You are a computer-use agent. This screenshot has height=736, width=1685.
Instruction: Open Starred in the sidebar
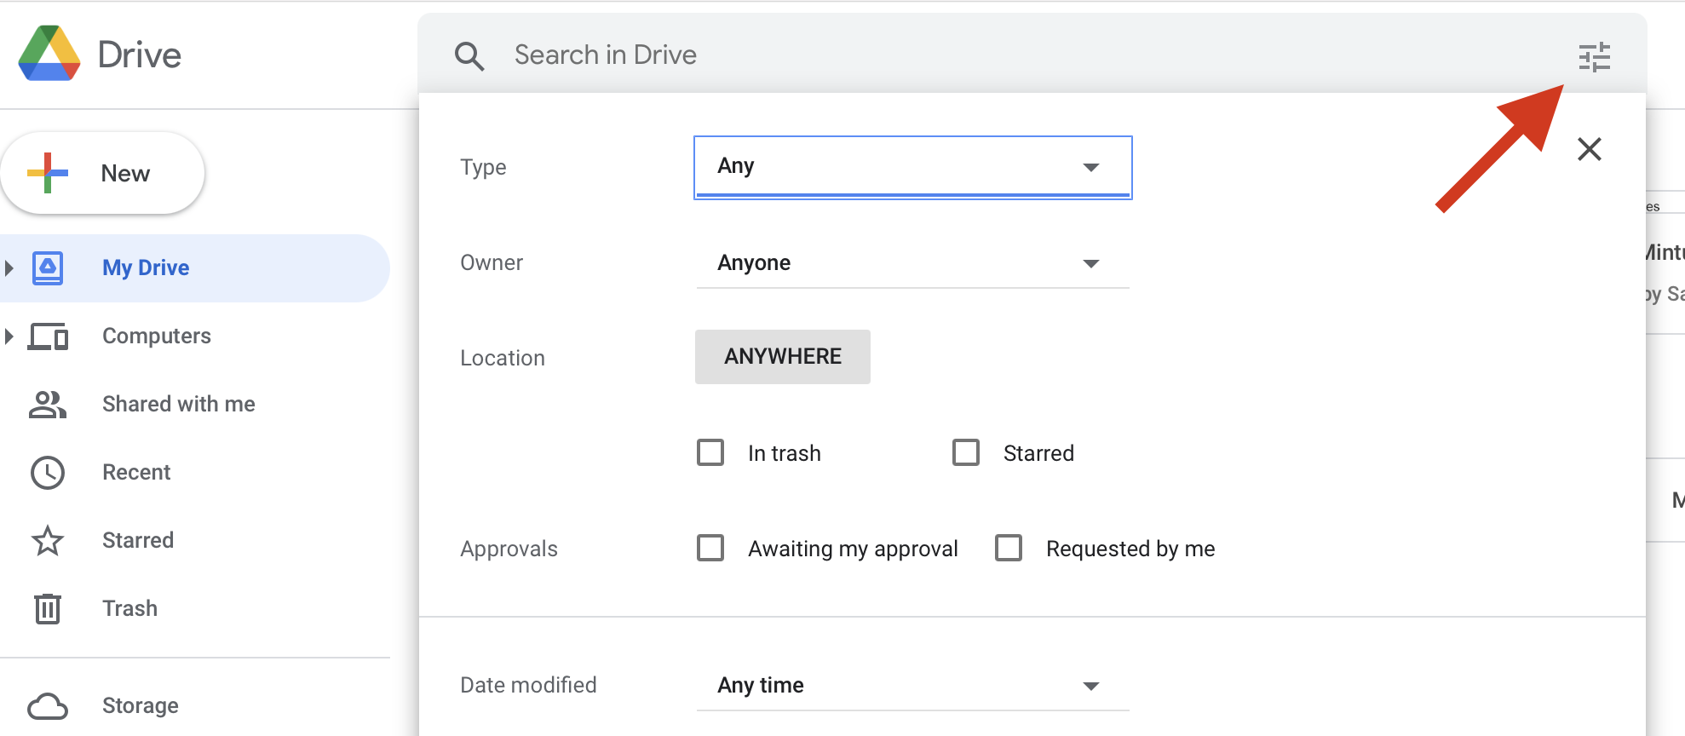click(x=195, y=541)
